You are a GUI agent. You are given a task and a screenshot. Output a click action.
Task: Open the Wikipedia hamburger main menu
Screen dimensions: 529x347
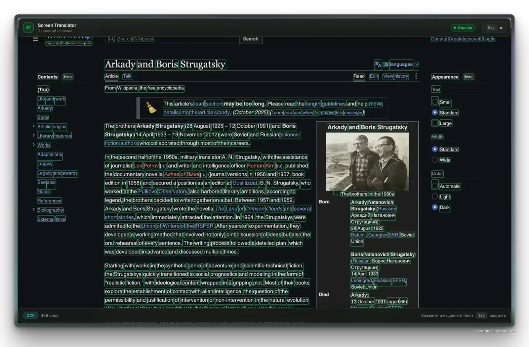pos(35,39)
